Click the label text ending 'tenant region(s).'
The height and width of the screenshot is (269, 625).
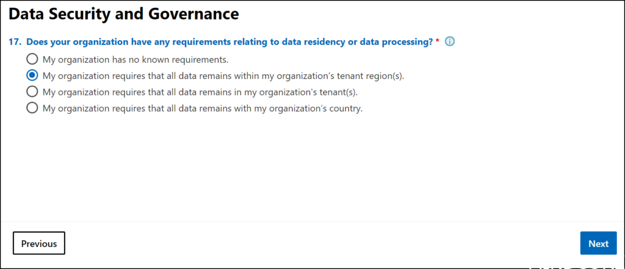tap(223, 76)
